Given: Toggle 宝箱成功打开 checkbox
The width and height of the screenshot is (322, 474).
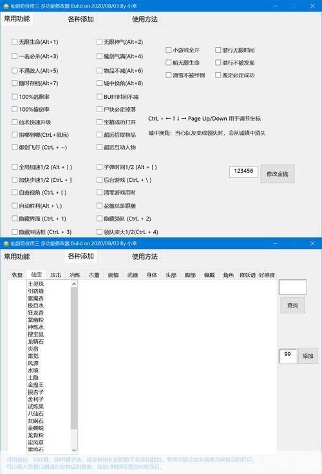Looking at the screenshot, I should pos(99,122).
